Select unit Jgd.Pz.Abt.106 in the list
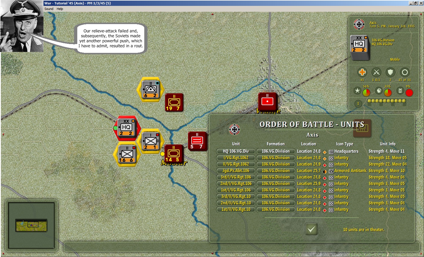Screen dimensions: 424x257 coord(236,171)
